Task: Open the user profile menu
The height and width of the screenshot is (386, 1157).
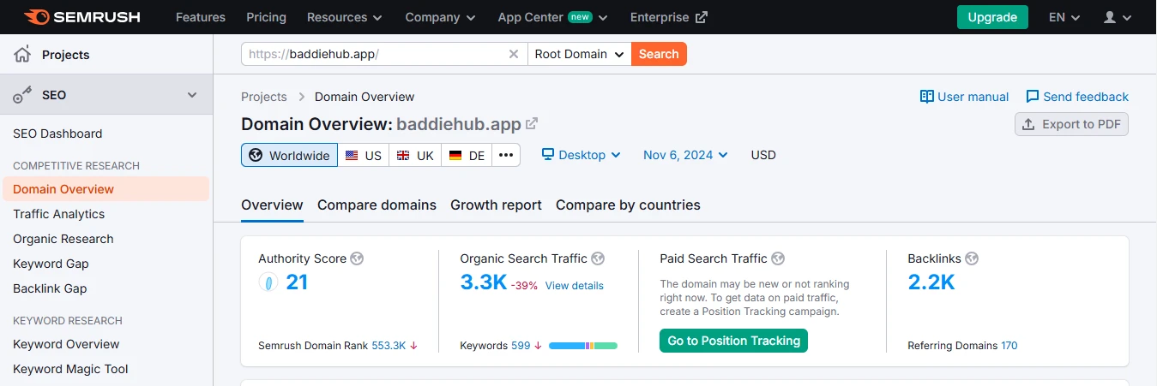Action: coord(1118,17)
